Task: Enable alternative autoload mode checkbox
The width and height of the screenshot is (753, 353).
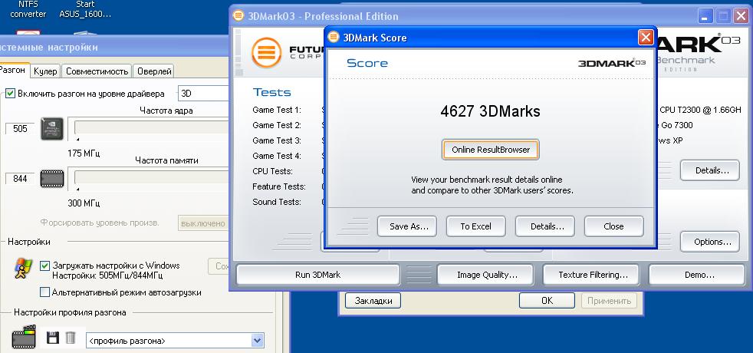Action: click(44, 292)
